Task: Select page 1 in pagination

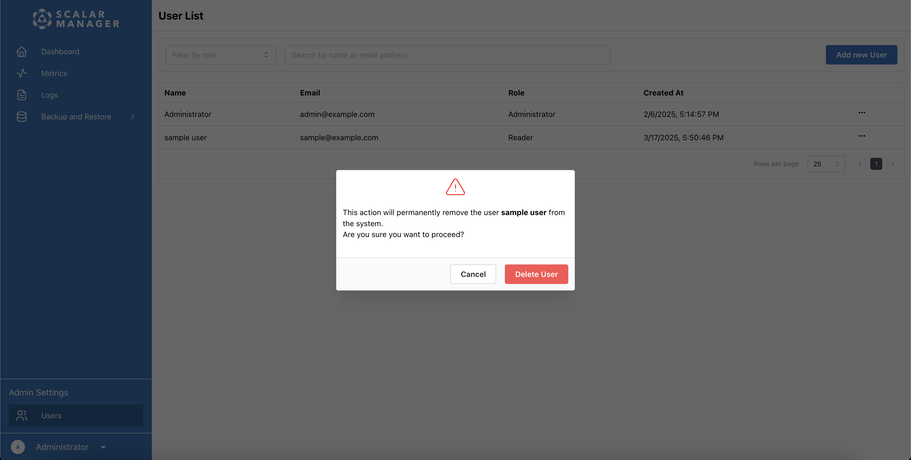Action: click(876, 164)
